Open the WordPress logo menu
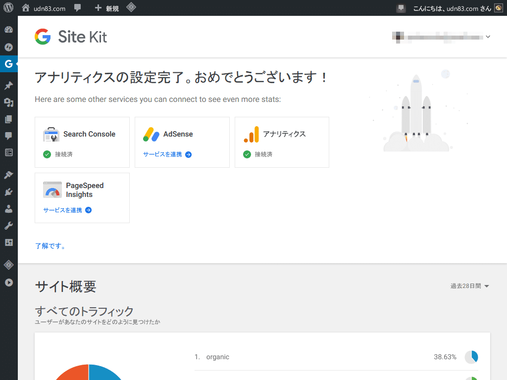 8,8
